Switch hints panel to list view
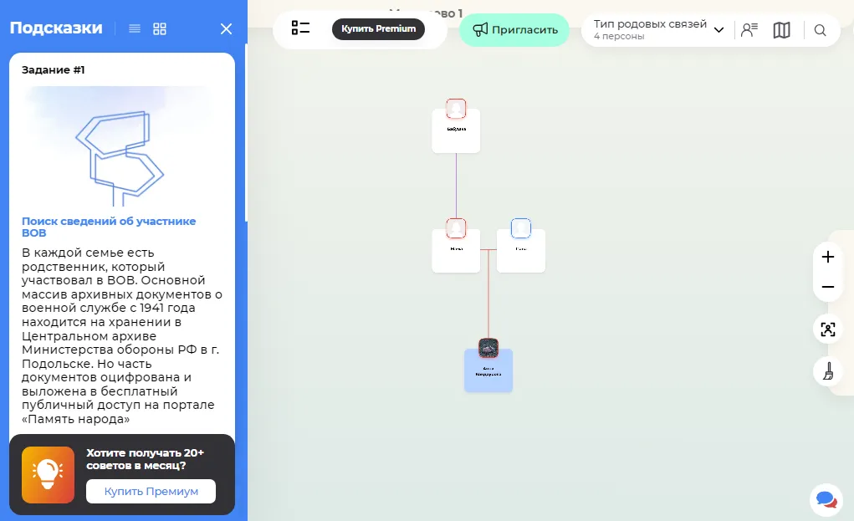The image size is (854, 521). point(135,28)
